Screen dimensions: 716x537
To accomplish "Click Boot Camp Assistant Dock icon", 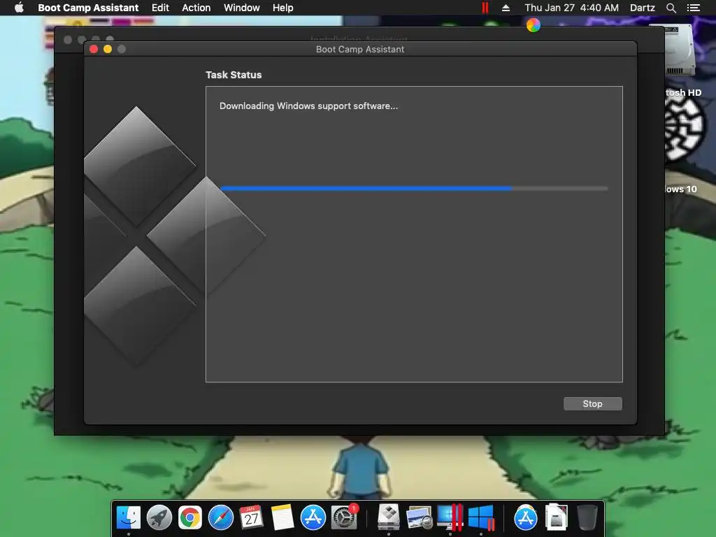I will pyautogui.click(x=389, y=517).
